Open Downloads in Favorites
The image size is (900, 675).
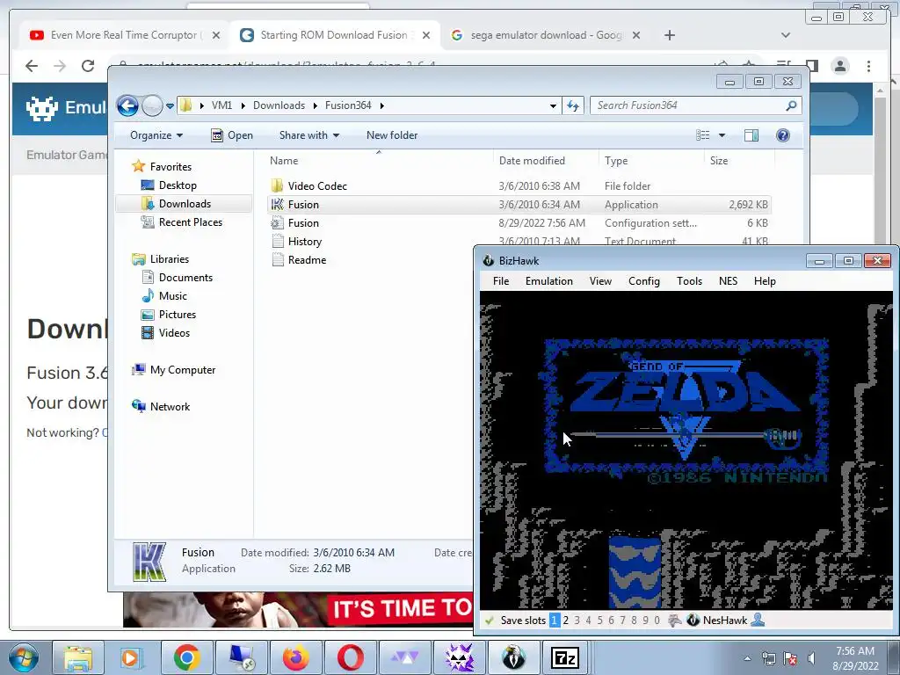[185, 204]
